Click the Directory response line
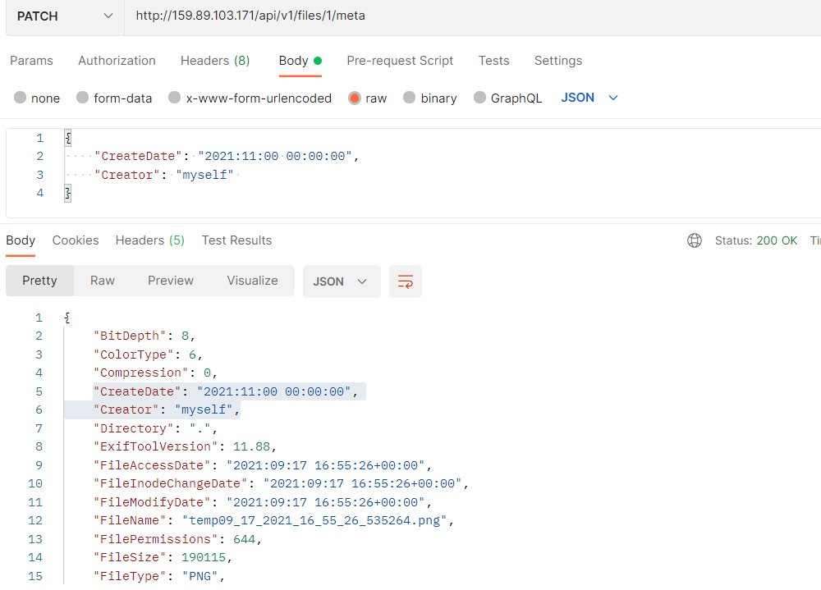This screenshot has height=590, width=821. 155,428
